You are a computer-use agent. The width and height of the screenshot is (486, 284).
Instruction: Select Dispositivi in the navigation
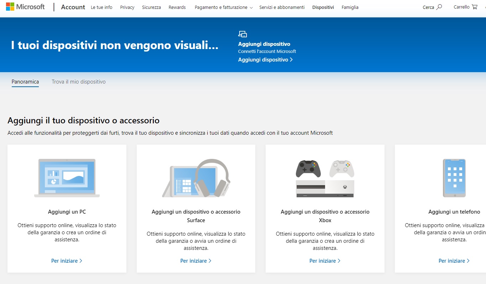(x=323, y=7)
